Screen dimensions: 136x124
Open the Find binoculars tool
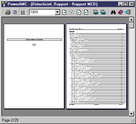113,12
